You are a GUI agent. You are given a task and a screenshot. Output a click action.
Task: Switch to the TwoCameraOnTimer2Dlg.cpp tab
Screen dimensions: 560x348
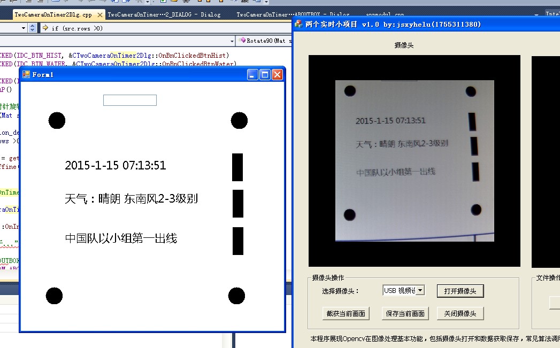(53, 14)
